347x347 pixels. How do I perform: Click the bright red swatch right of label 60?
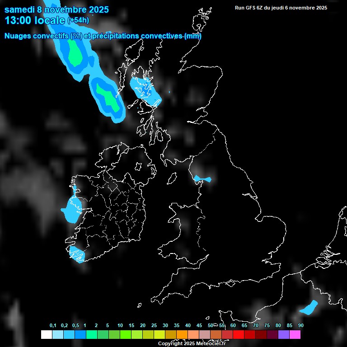pyautogui.click(x=239, y=335)
